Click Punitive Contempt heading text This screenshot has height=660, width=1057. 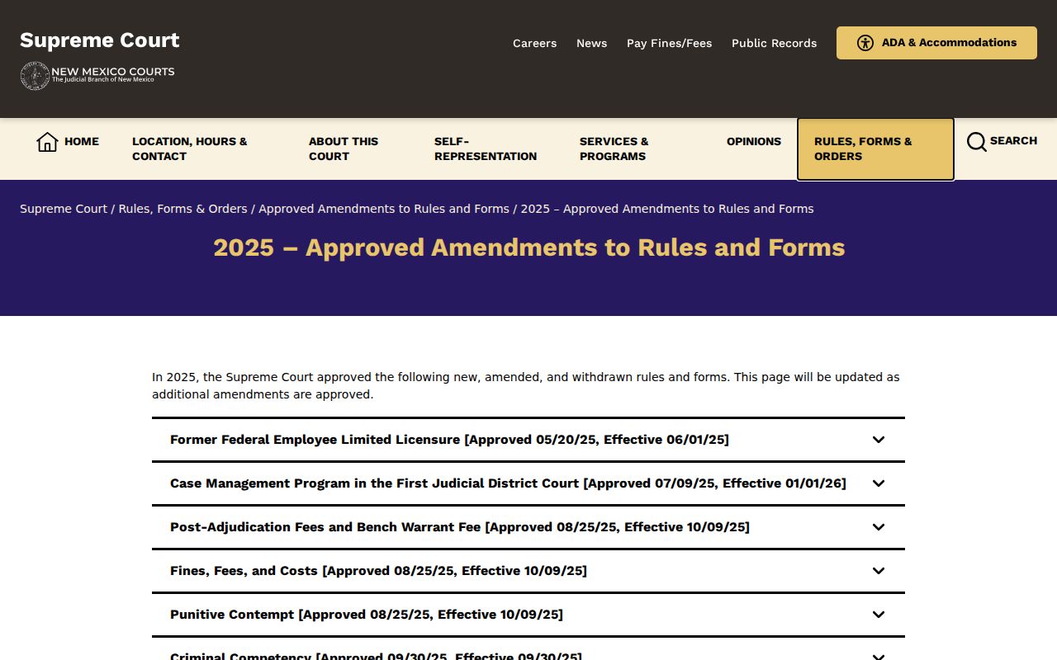367,615
